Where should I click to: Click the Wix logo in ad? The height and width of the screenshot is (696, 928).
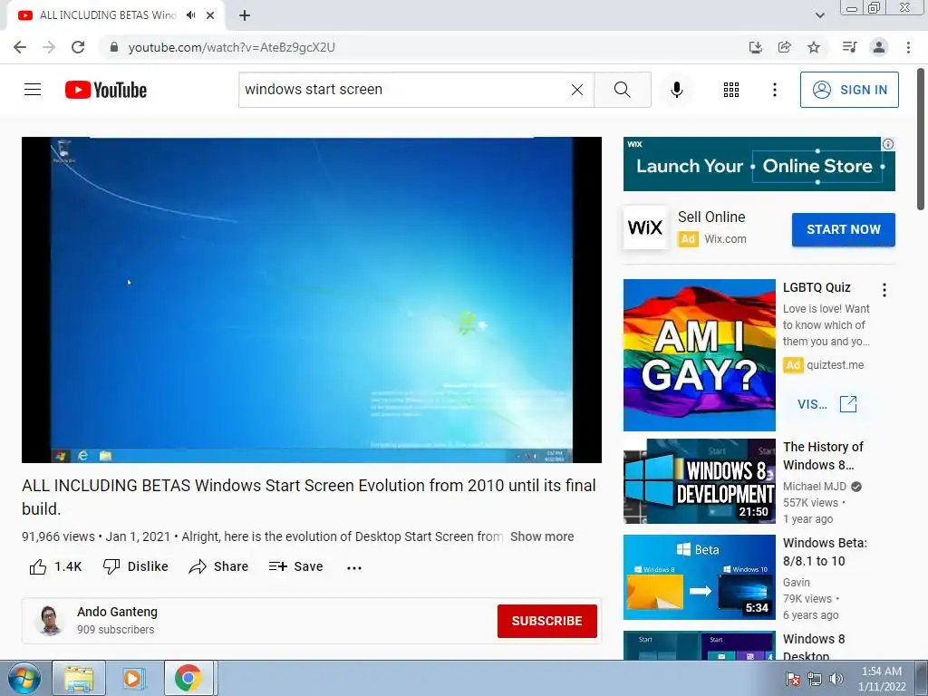(x=645, y=227)
